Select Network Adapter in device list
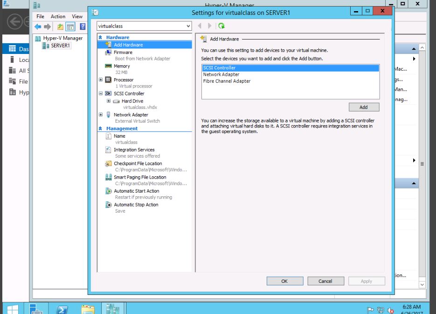 coord(291,74)
